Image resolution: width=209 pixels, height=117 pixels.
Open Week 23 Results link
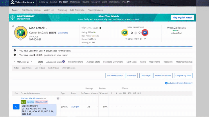pos(176,28)
